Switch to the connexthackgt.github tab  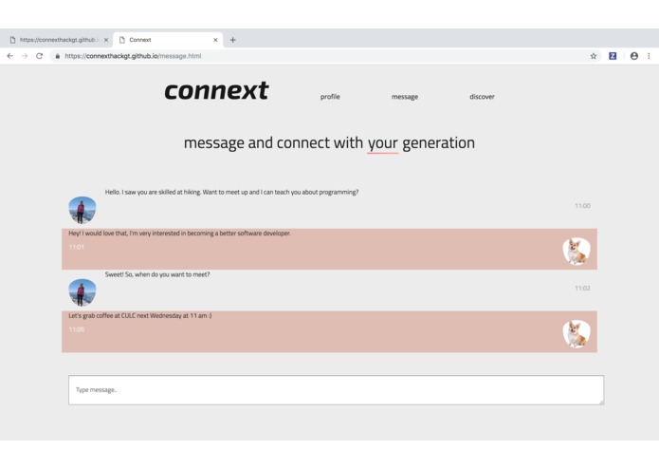[58, 40]
